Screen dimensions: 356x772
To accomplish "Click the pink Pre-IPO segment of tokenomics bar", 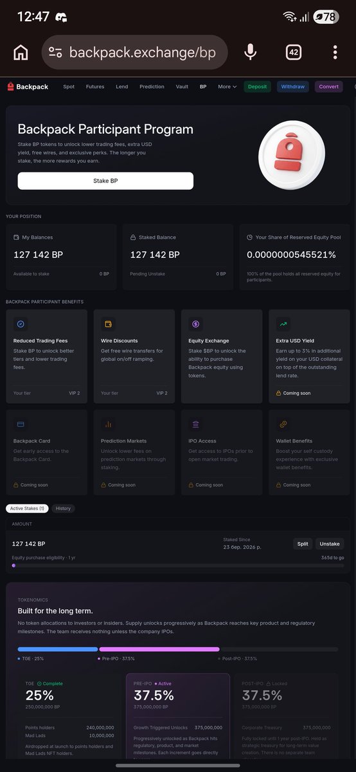I will 159,650.
